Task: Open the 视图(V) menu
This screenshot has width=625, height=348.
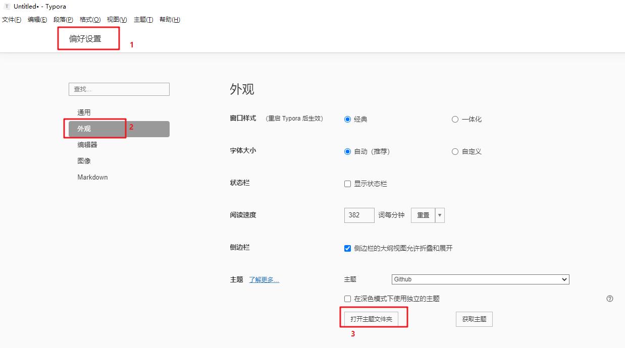Action: 117,20
